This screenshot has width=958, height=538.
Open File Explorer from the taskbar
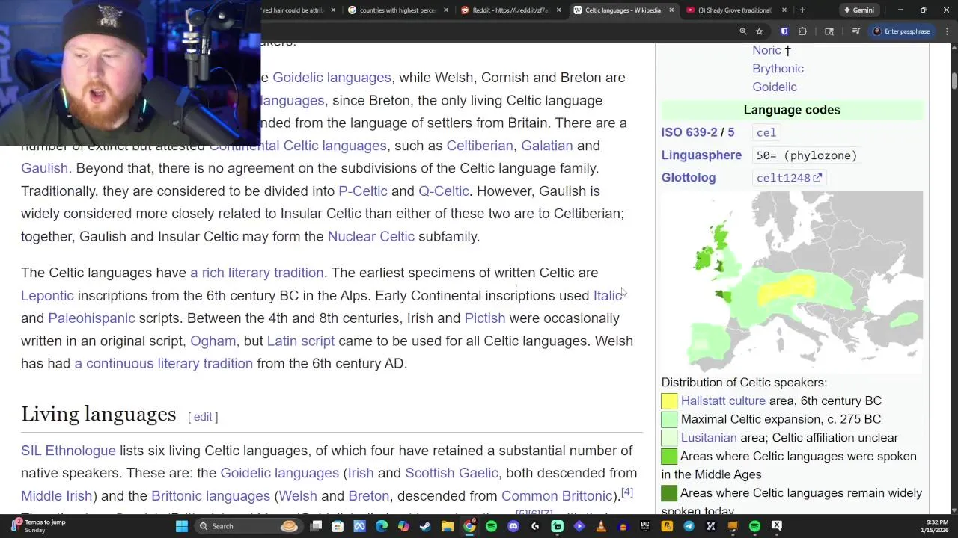[447, 526]
